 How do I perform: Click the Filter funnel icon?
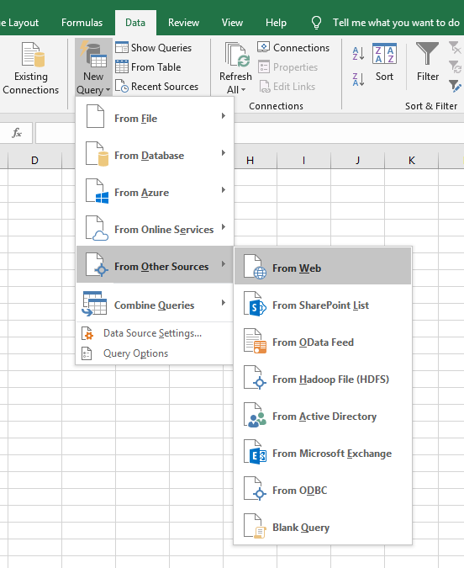(428, 54)
